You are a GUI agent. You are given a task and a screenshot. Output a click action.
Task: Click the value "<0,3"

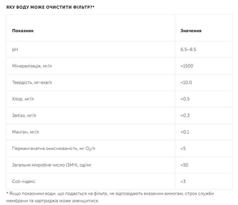pyautogui.click(x=185, y=116)
